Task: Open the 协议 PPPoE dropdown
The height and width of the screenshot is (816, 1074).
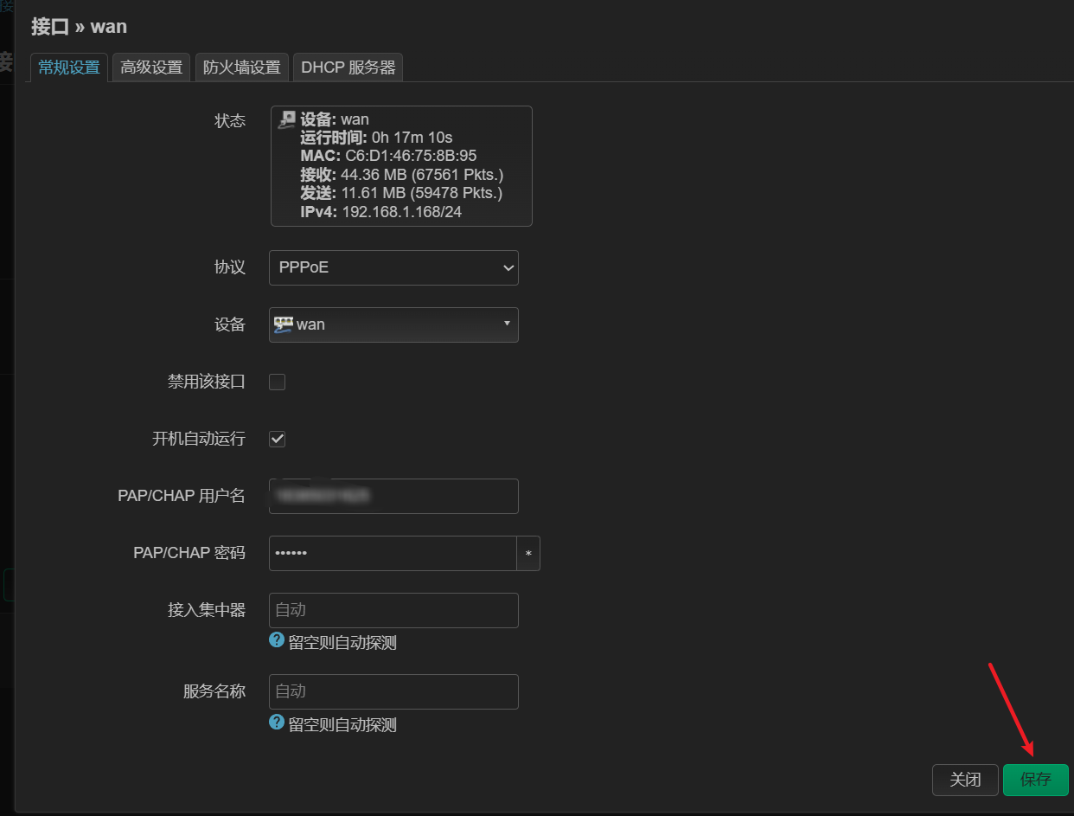Action: [393, 267]
